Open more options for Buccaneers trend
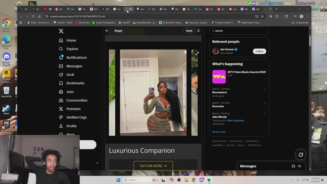The height and width of the screenshot is (184, 327). (x=264, y=89)
